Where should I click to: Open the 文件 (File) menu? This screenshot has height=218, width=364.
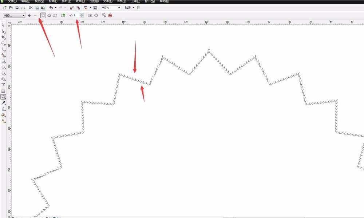[x=12, y=1]
